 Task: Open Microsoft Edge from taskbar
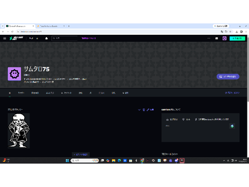(x=119, y=161)
